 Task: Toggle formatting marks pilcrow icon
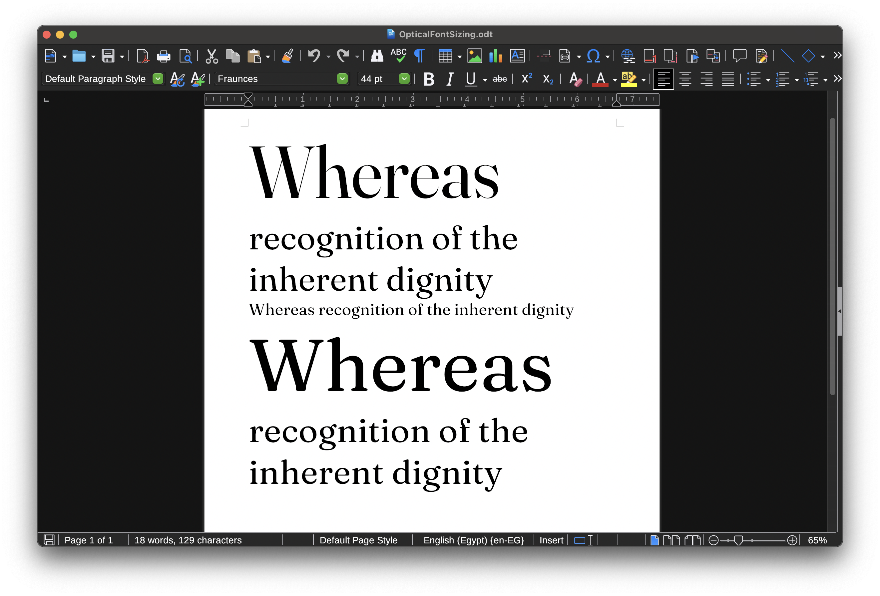(x=419, y=56)
